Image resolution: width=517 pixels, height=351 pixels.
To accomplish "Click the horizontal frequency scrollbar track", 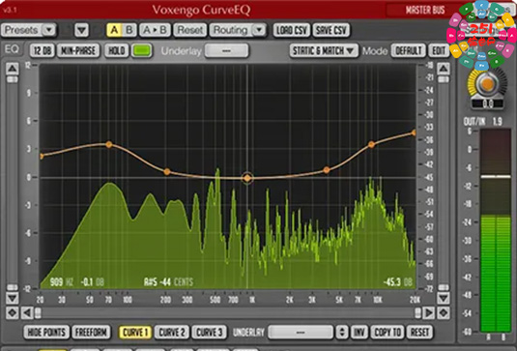I will [x=227, y=312].
